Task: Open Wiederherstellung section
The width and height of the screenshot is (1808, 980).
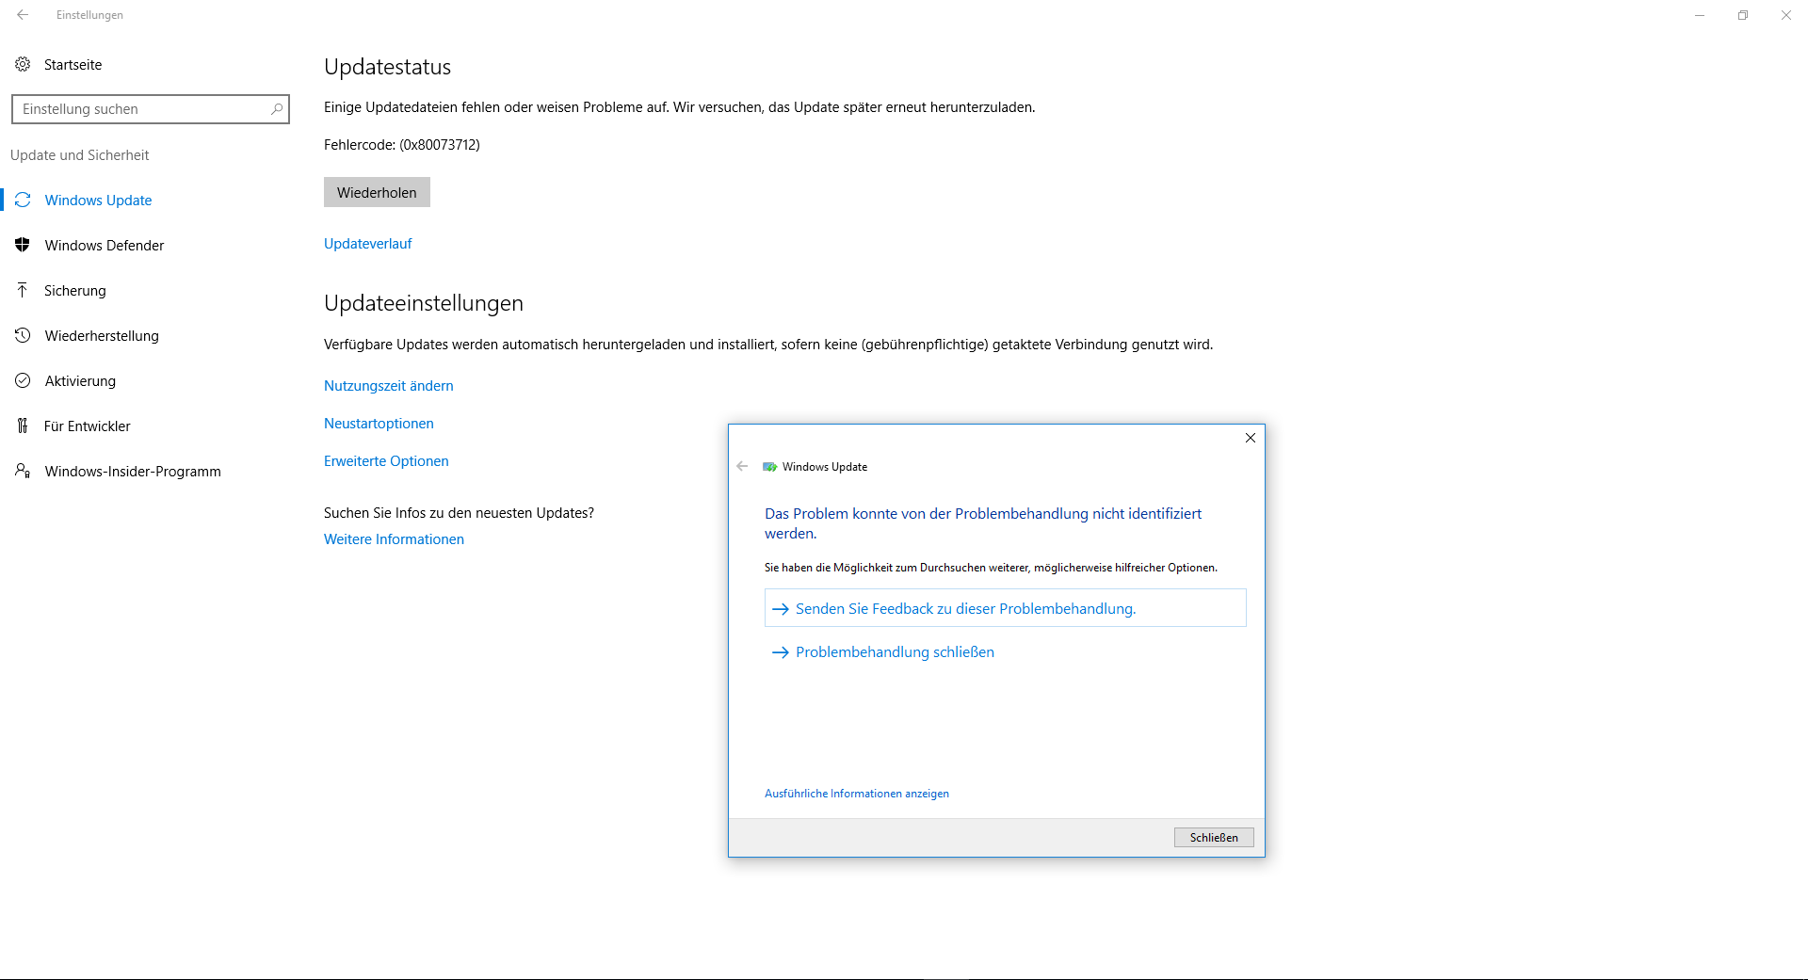Action: click(102, 335)
